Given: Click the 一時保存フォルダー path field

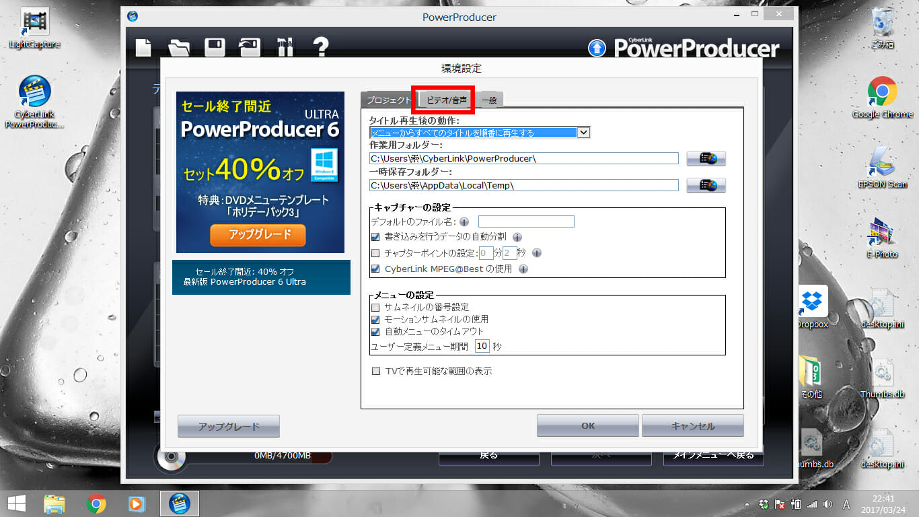Looking at the screenshot, I should point(523,184).
